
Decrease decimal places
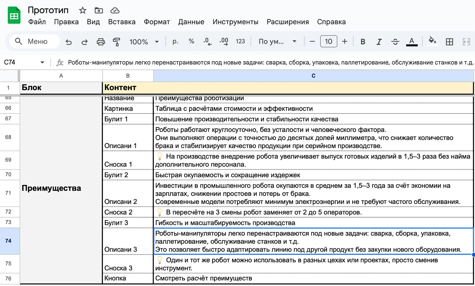pyautogui.click(x=208, y=41)
